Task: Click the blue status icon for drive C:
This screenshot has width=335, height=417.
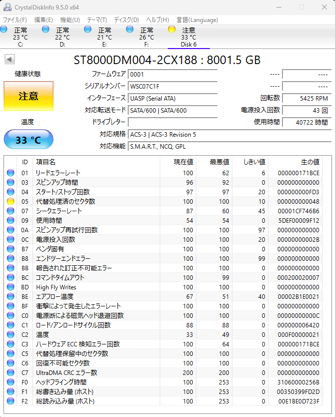Action: tap(4, 30)
